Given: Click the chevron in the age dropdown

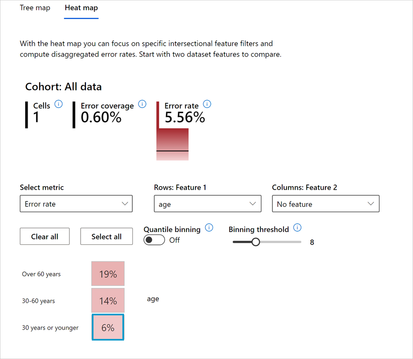Looking at the screenshot, I should click(x=253, y=204).
